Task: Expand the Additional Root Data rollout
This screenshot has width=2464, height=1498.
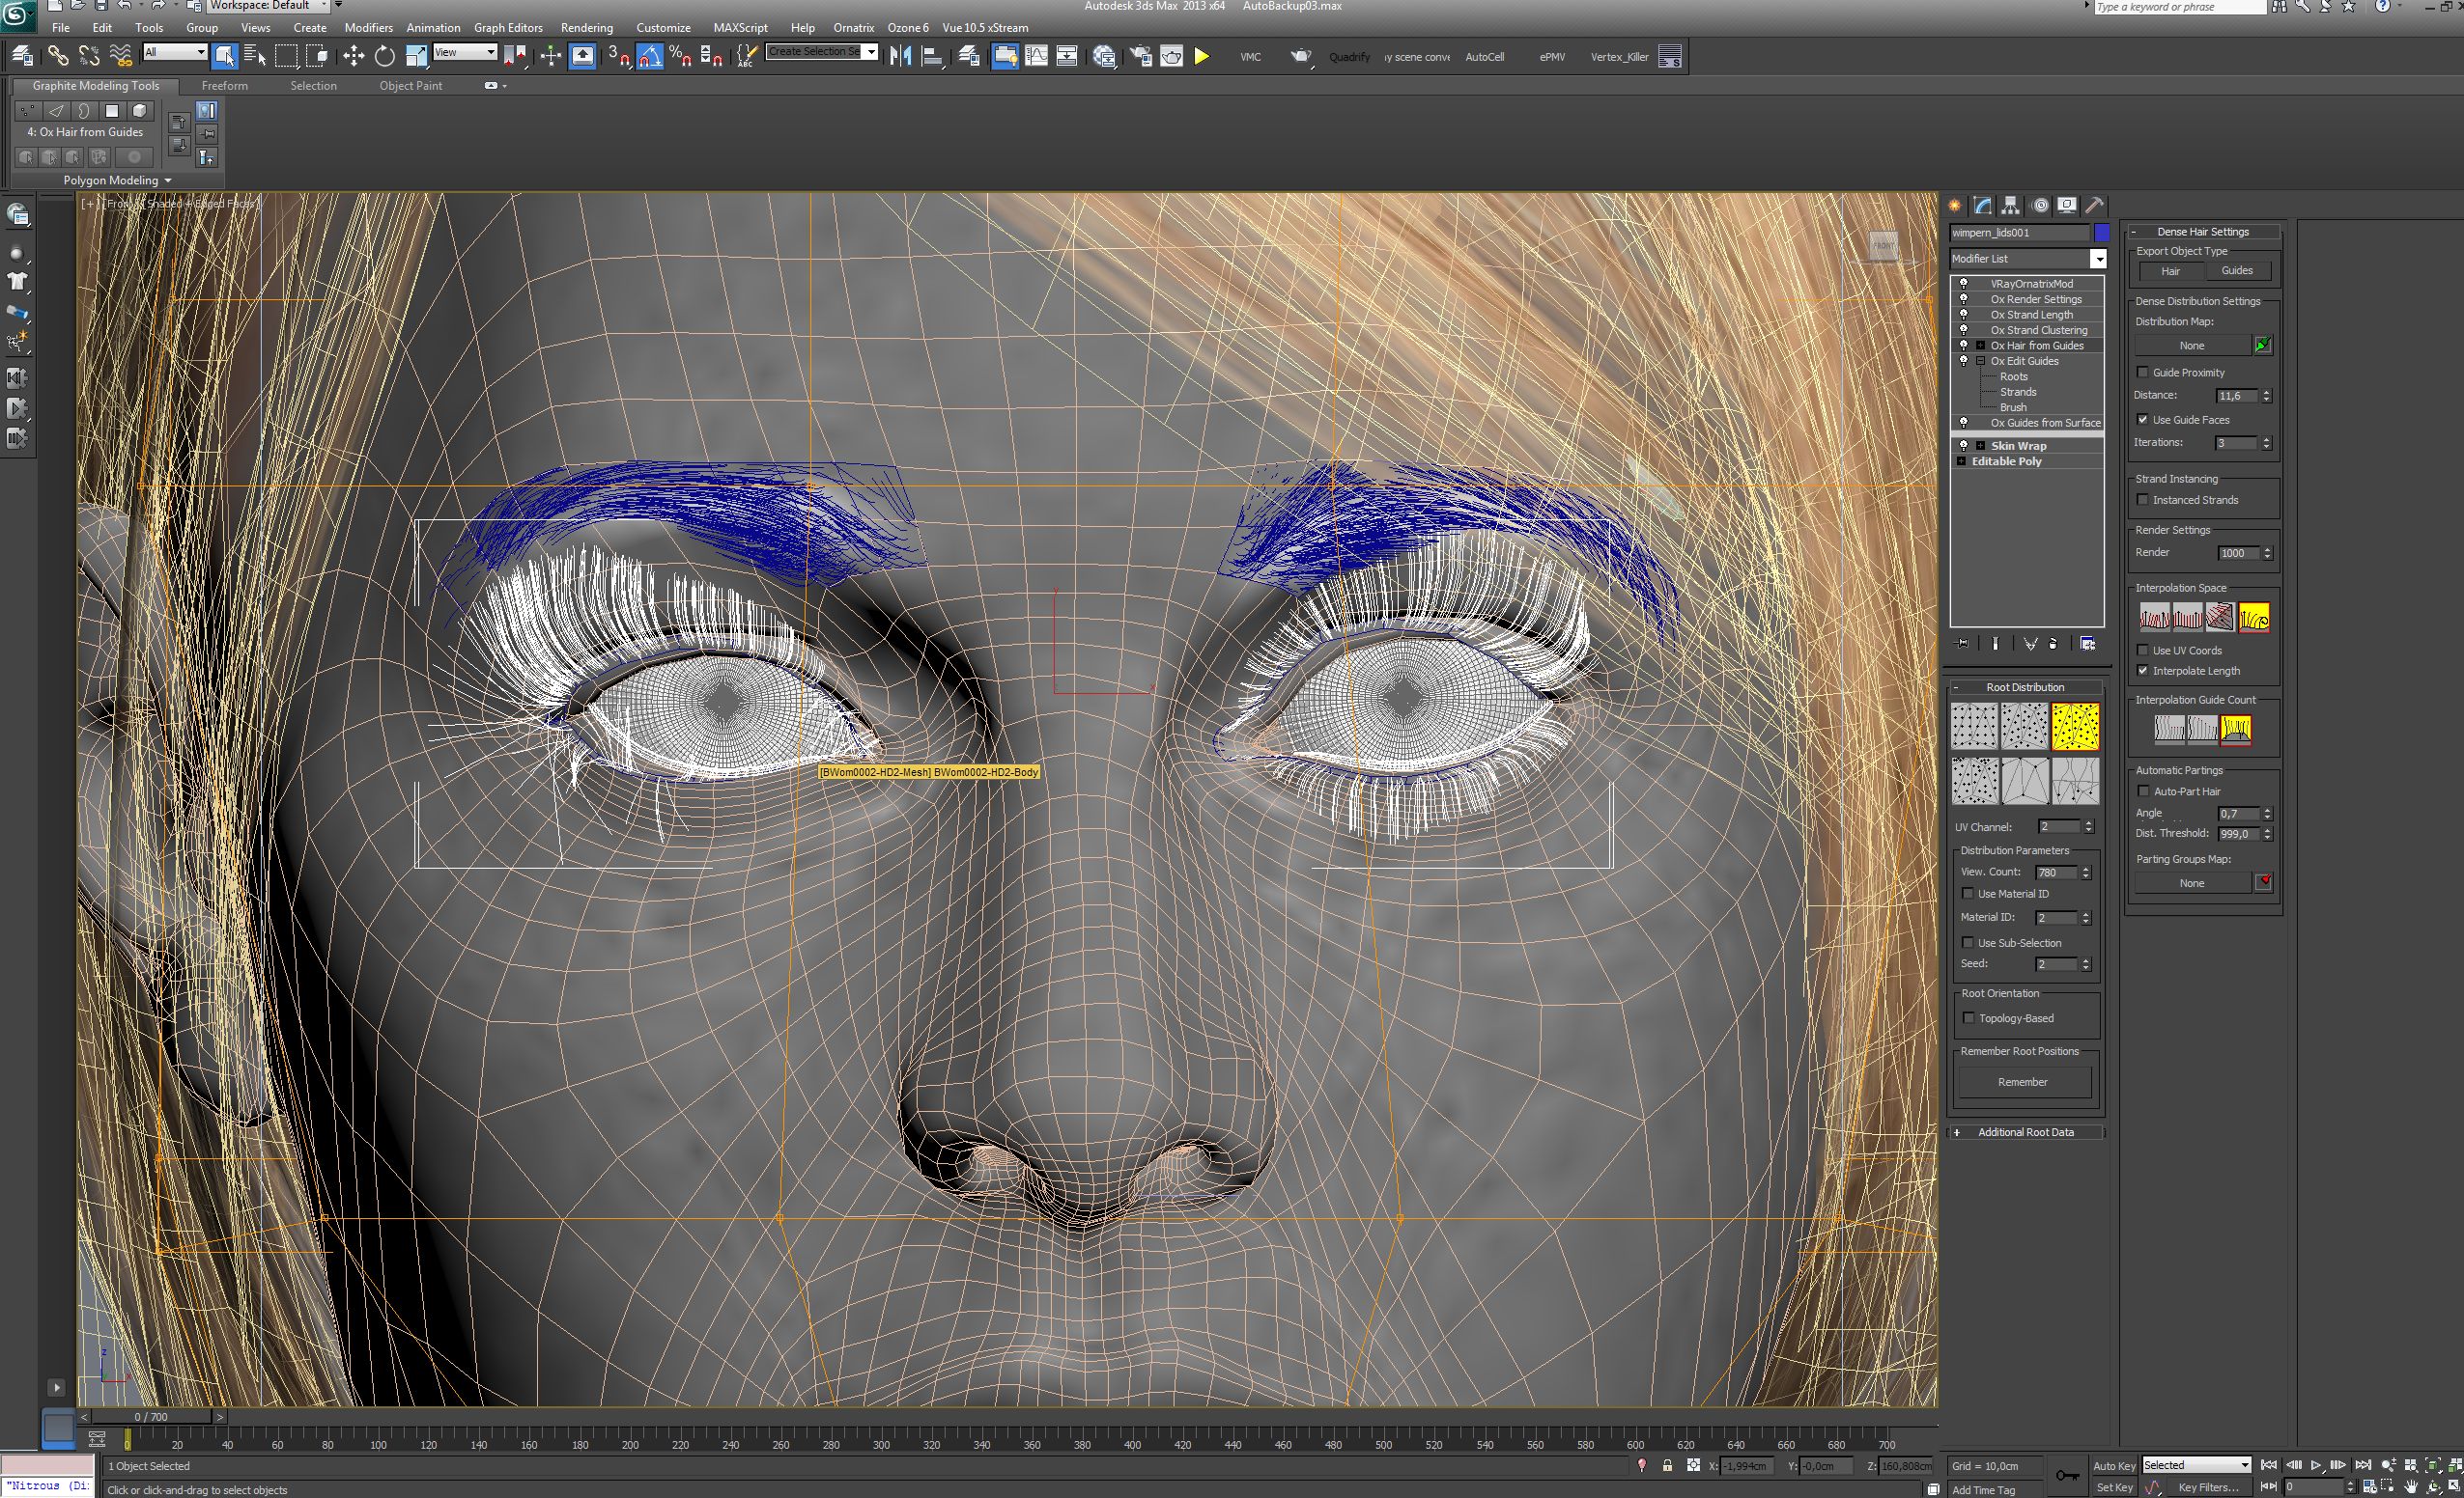Action: click(2025, 1132)
